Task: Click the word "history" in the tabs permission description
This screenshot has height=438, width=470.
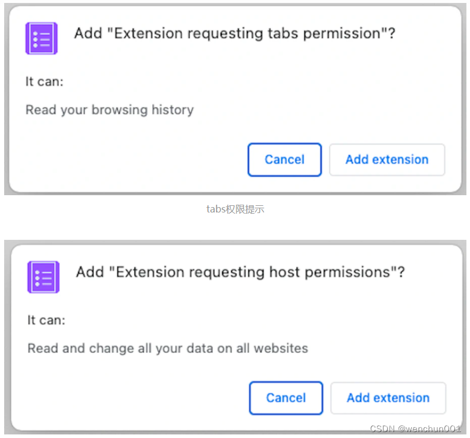Action: 172,109
